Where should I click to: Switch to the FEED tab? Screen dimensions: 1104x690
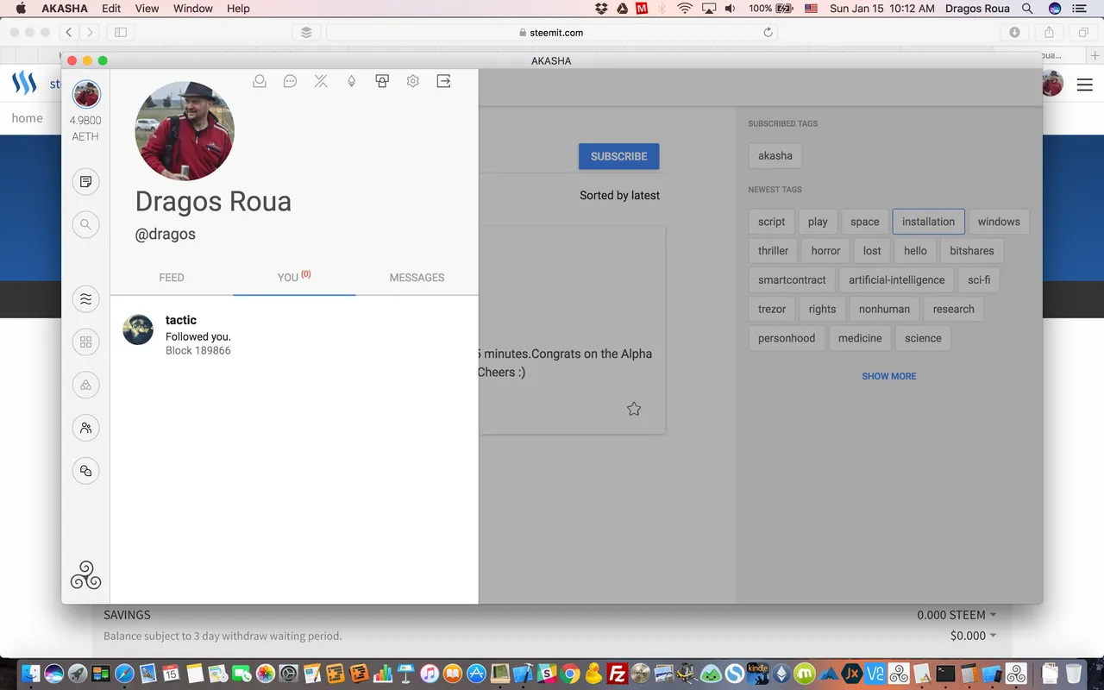click(x=172, y=278)
